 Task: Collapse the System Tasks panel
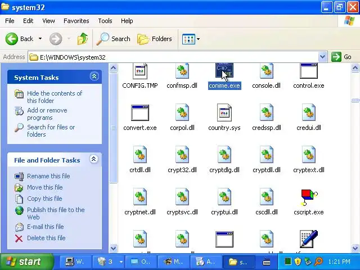click(94, 76)
